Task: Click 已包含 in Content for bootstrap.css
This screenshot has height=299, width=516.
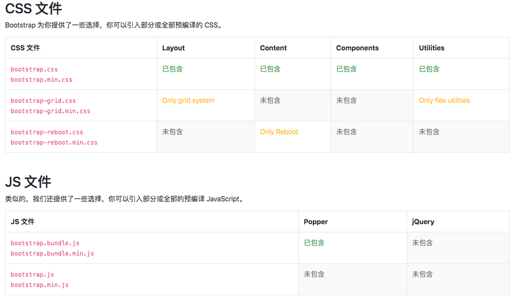Action: 270,69
